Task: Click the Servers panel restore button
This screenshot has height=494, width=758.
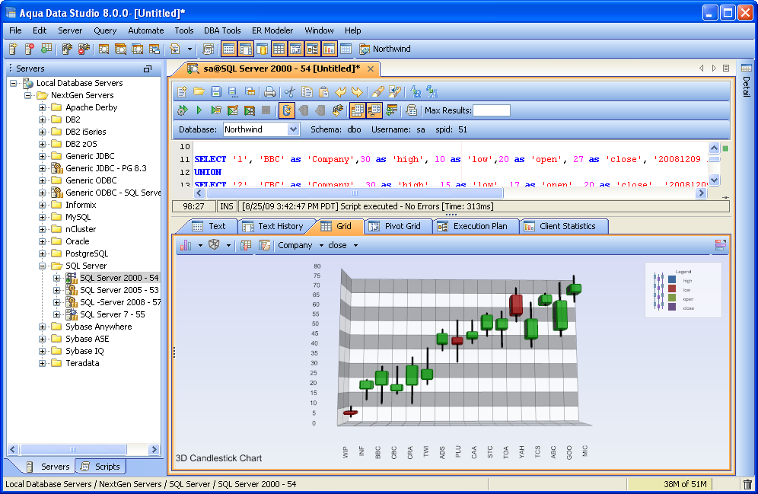Action: pos(148,69)
